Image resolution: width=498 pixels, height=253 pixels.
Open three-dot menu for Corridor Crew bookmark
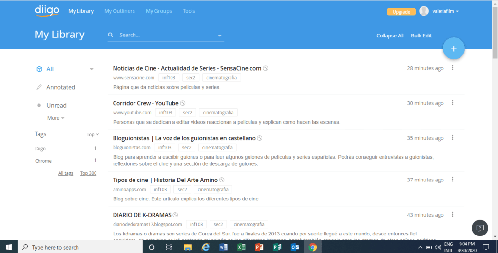[x=453, y=103]
